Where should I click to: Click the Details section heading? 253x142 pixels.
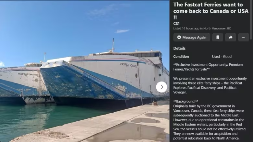[179, 49]
